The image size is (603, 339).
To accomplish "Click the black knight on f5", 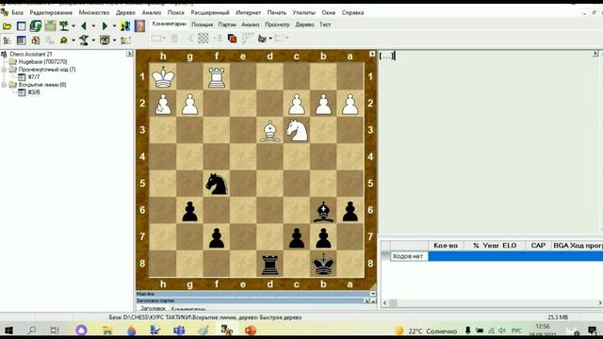I will [217, 184].
